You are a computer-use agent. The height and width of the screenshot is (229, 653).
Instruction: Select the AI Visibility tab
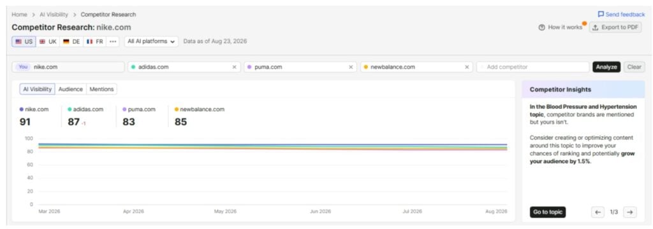tap(38, 89)
